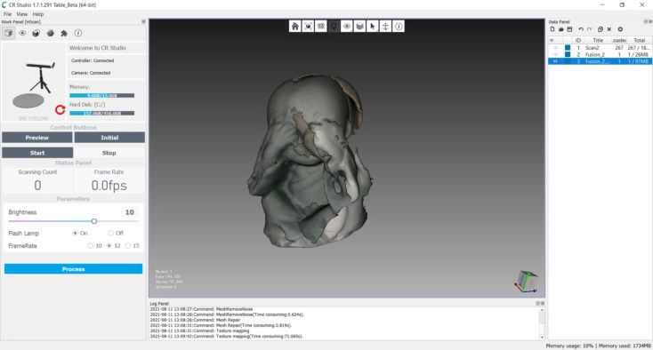Click the undo arrow in Data Panel
The image size is (653, 350).
pos(581,29)
